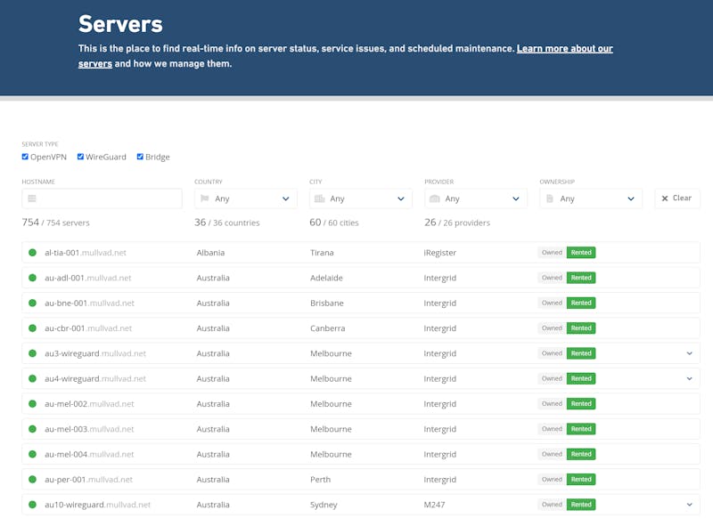Image resolution: width=713 pixels, height=518 pixels.
Task: Click the '36 / 36 countries' count
Action: coord(227,223)
